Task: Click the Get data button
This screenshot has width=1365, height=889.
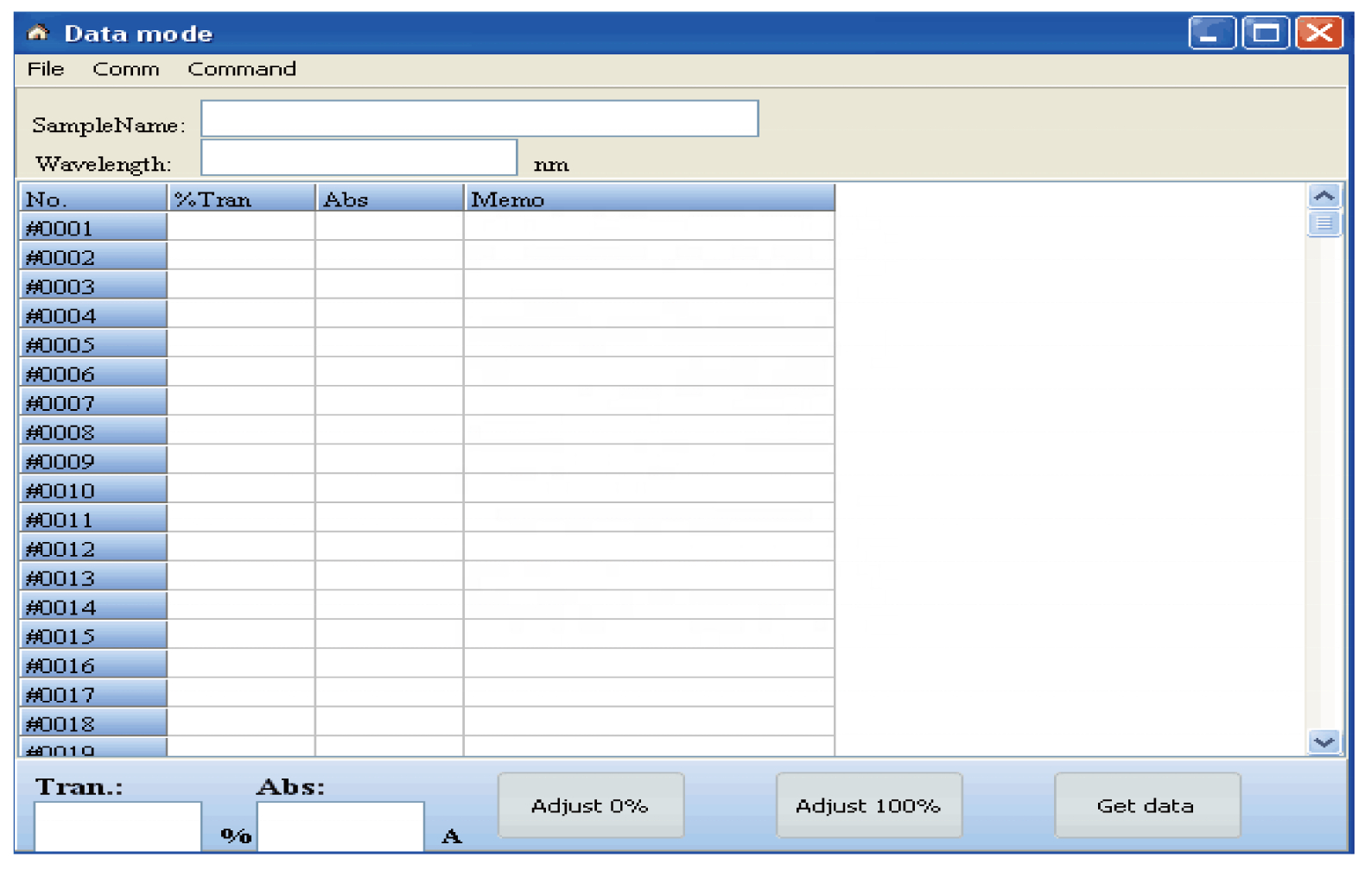Action: pos(1146,805)
